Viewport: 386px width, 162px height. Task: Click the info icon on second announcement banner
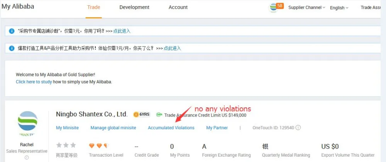12,48
